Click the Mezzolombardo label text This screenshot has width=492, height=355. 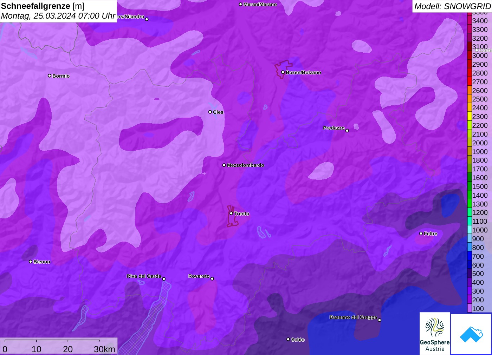[246, 165]
